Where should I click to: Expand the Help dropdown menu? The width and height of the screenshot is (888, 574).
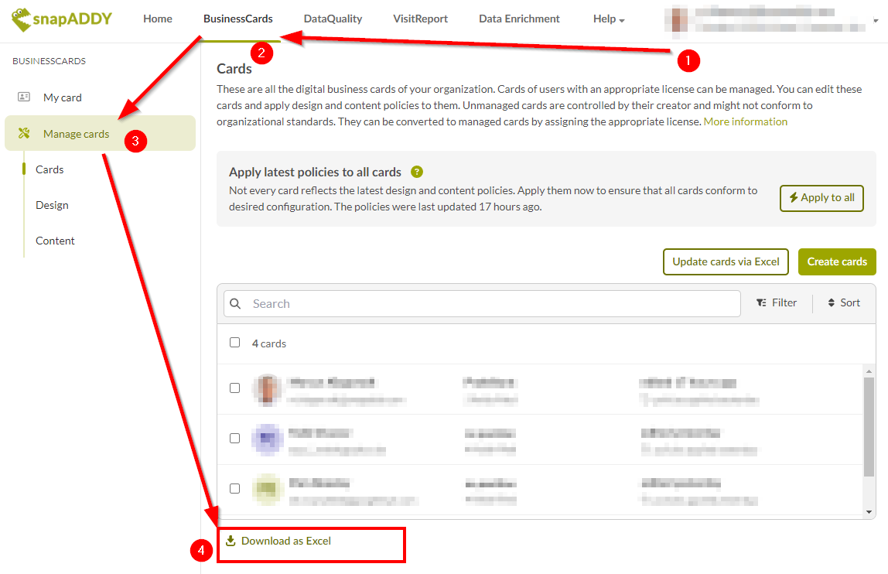tap(609, 19)
